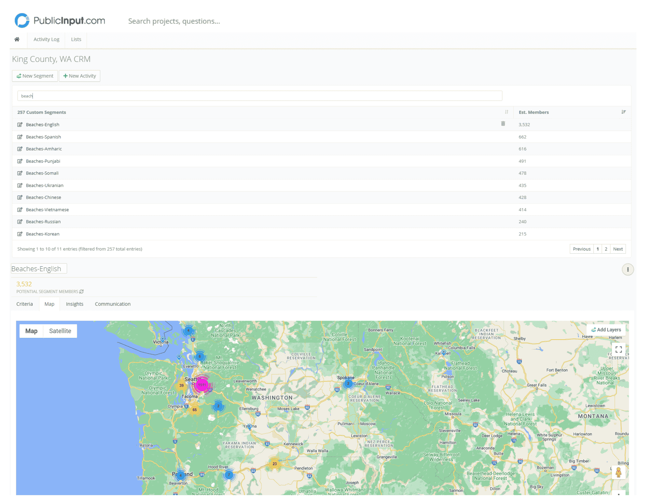Select the Street View pegman icon
The image size is (651, 503).
618,472
